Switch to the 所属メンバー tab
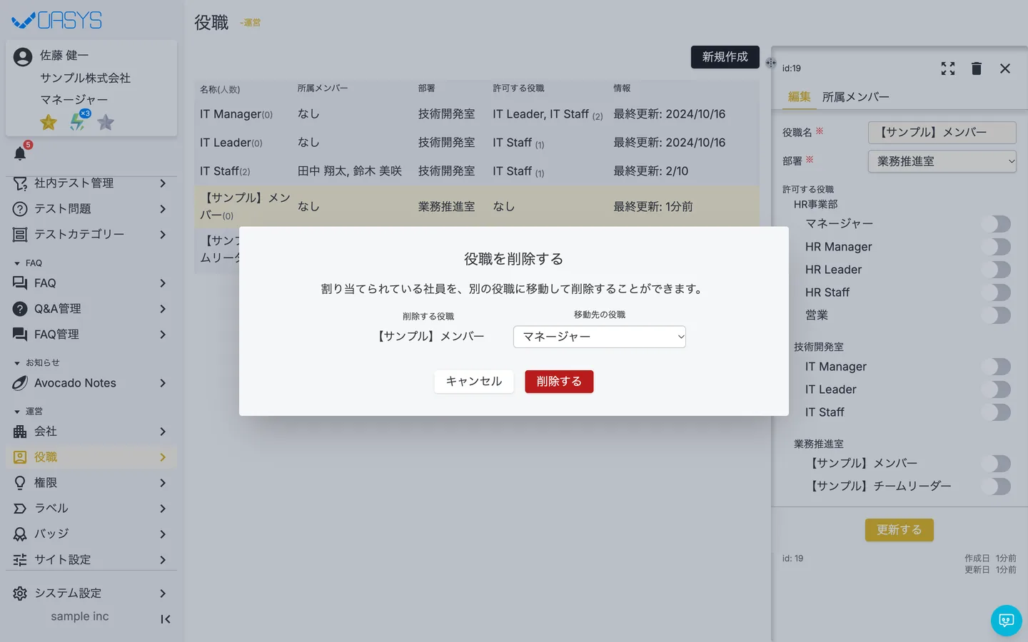Screen dimensions: 1028x642 856,97
